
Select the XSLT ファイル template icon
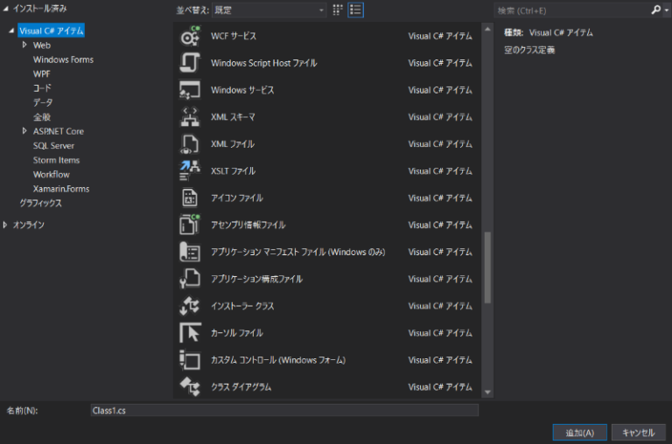tap(190, 170)
